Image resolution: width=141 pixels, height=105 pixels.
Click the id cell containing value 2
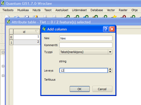27,42
